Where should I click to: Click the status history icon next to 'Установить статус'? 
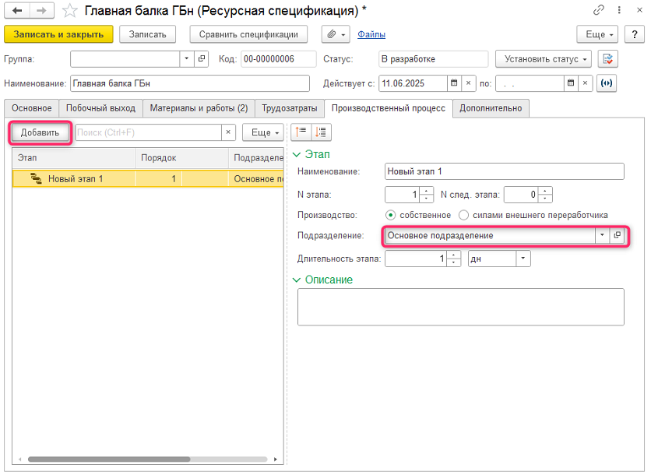(607, 59)
